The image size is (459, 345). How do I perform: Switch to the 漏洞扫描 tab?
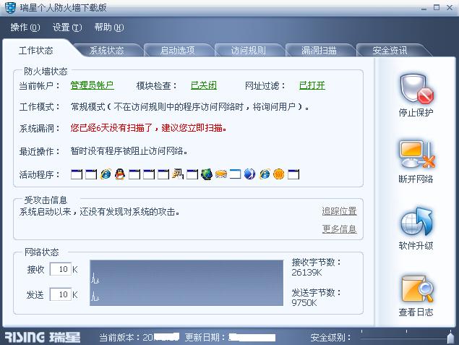tap(319, 51)
